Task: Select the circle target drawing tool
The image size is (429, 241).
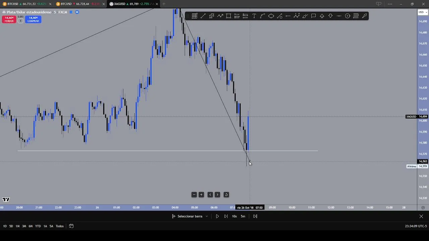Action: coord(348,16)
